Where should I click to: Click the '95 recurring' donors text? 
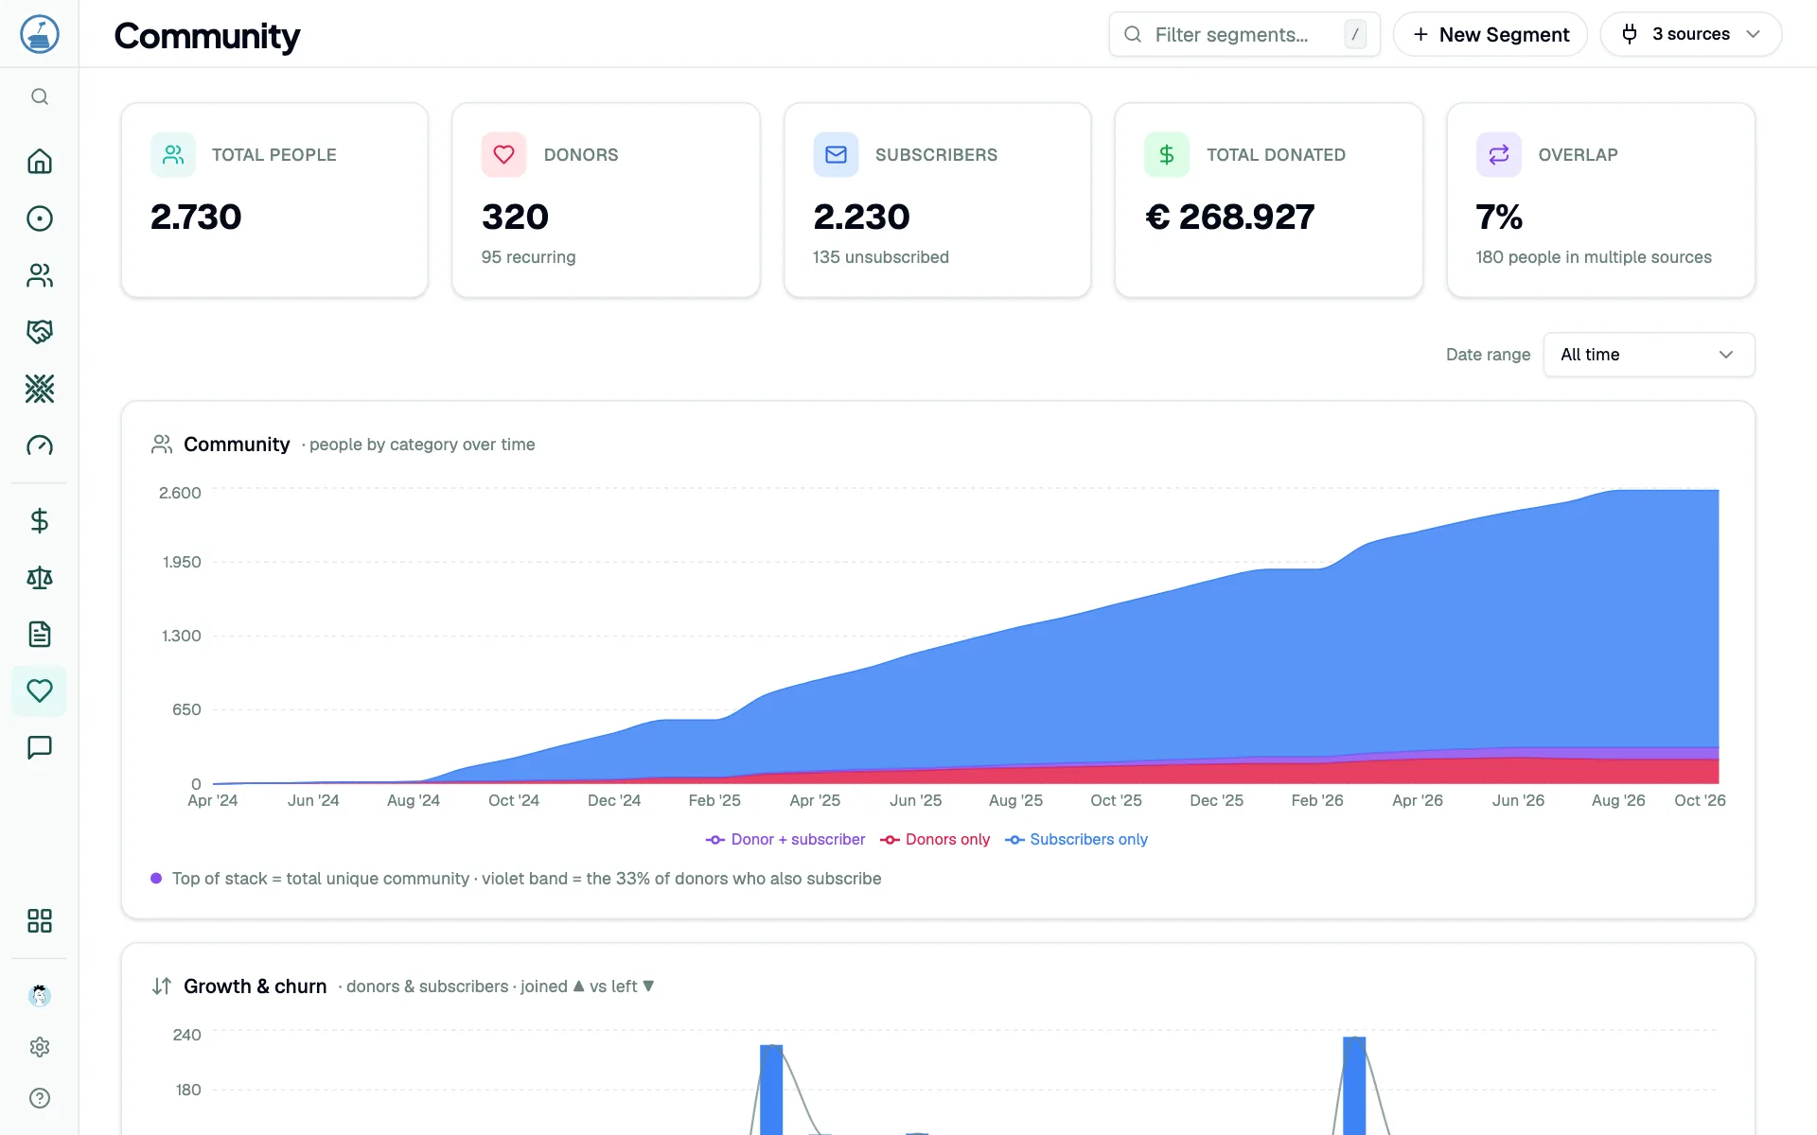pyautogui.click(x=528, y=257)
